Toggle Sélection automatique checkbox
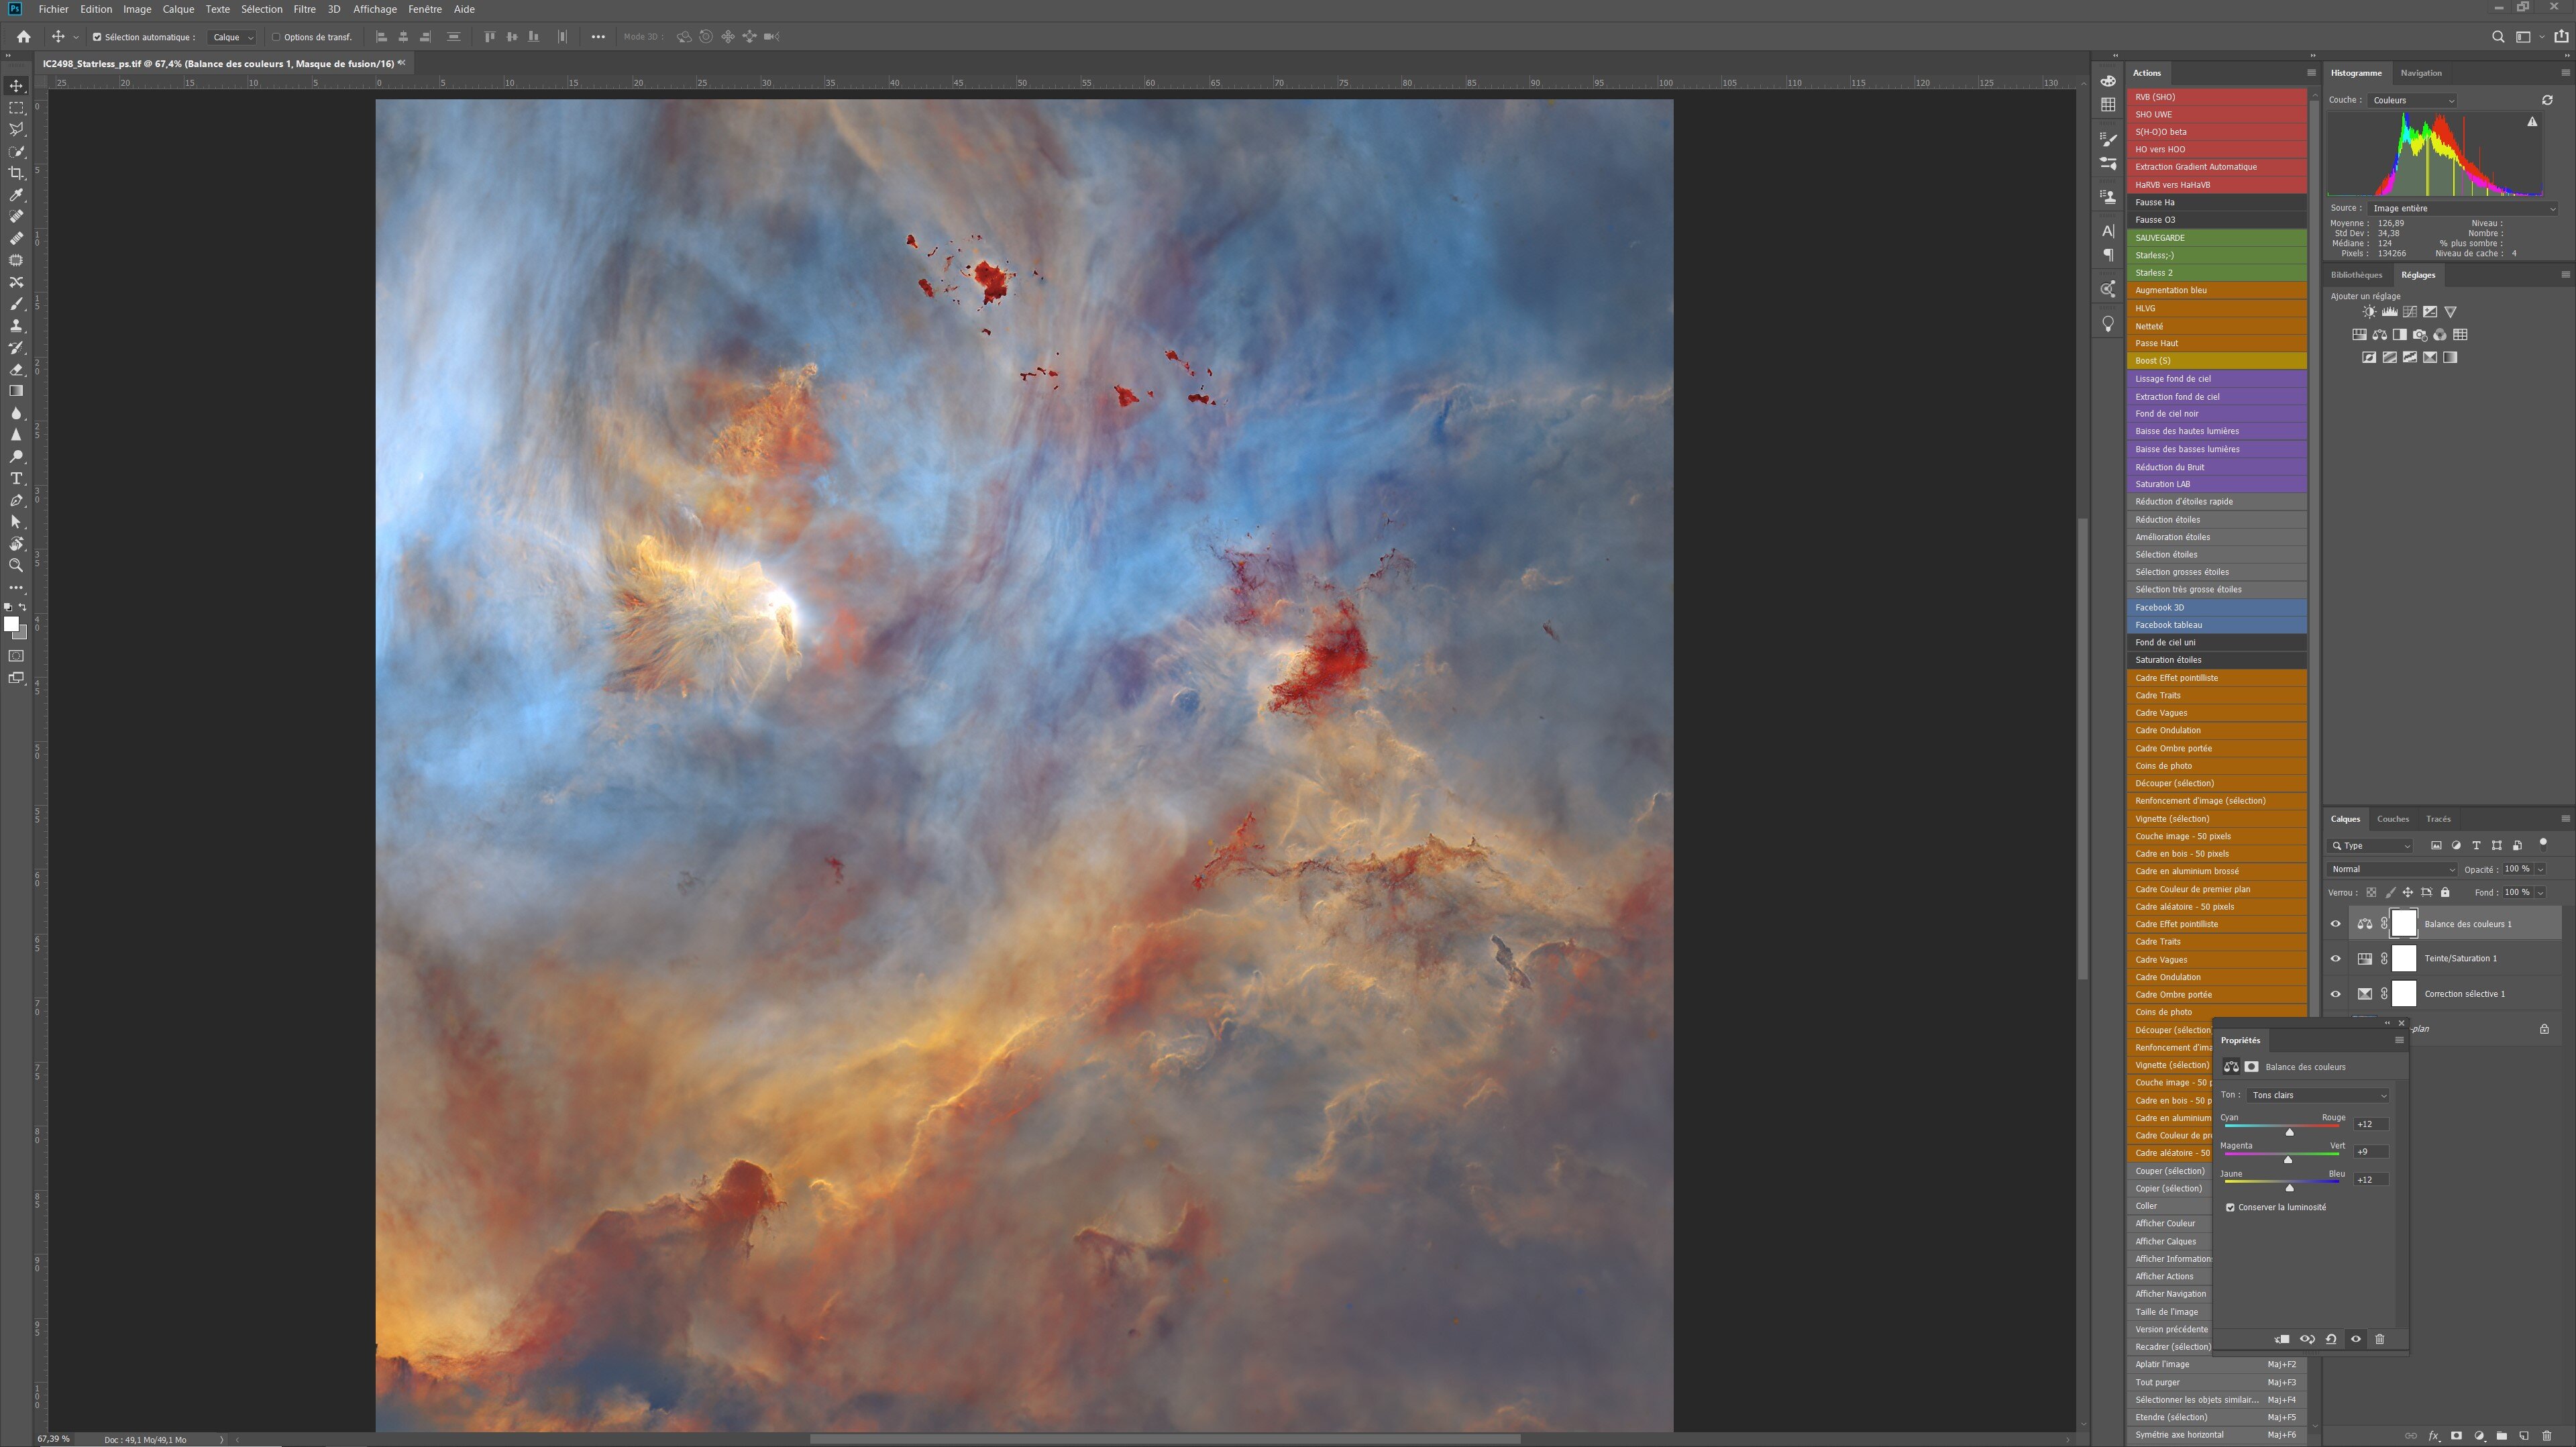Screen dimensions: 2576x1447 point(97,37)
